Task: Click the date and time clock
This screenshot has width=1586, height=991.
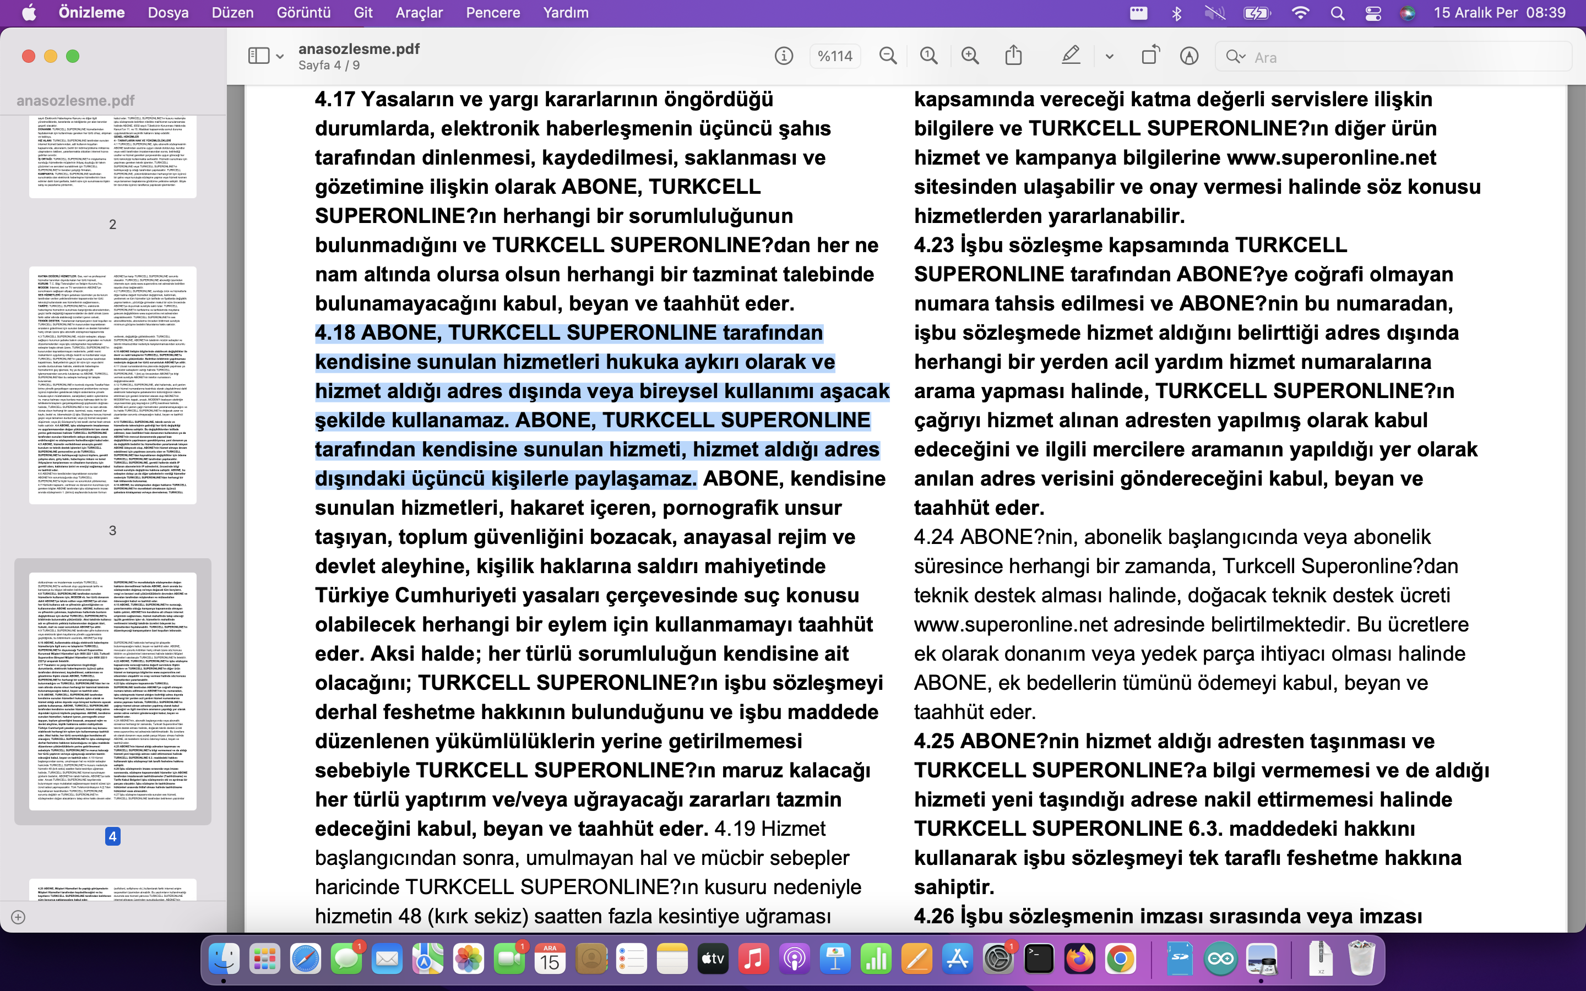Action: point(1500,13)
